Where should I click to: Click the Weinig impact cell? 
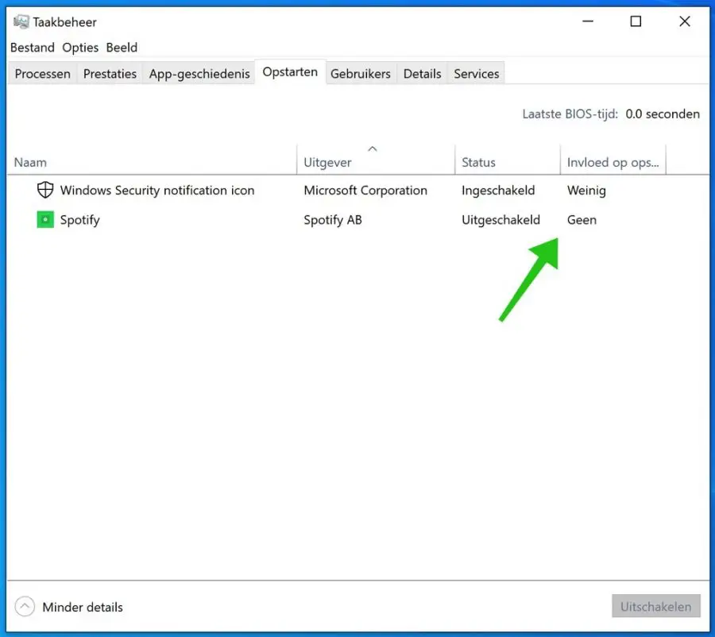(586, 190)
